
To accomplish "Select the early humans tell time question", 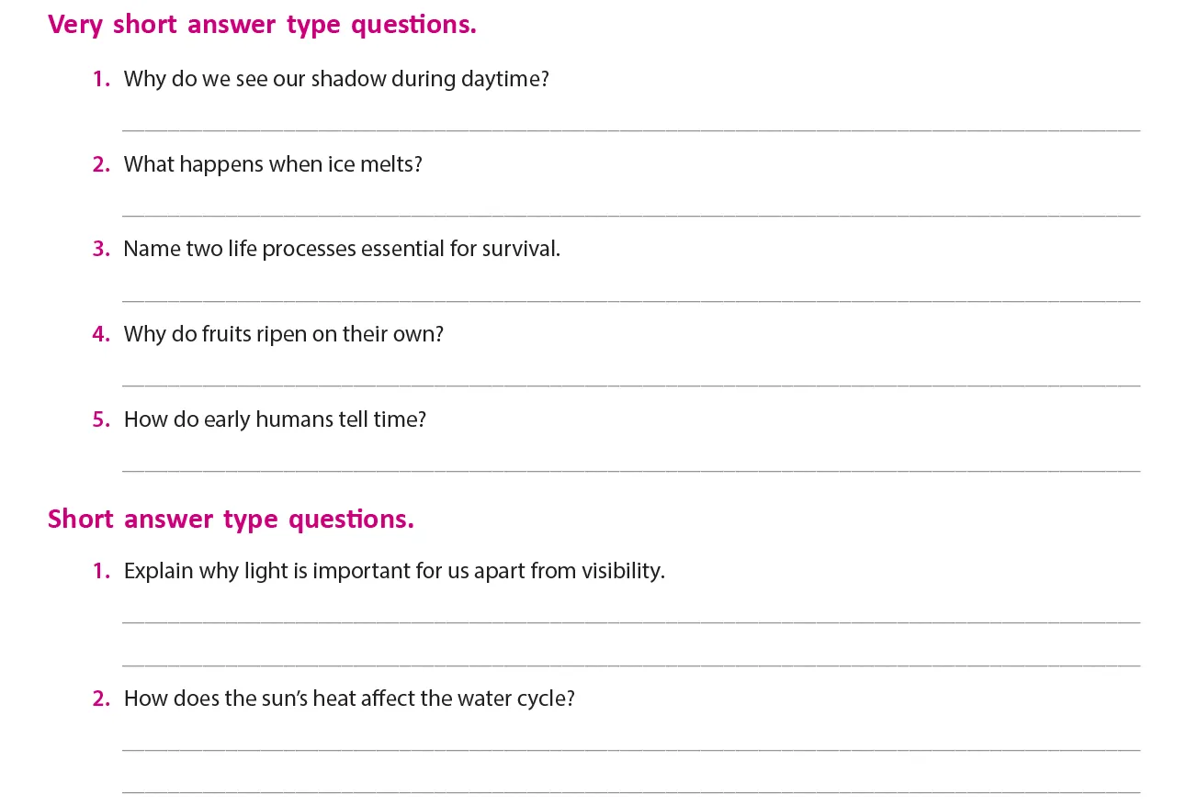I will (x=275, y=419).
